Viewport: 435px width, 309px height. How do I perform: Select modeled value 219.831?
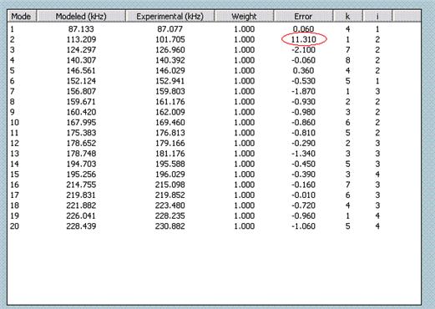coord(81,195)
